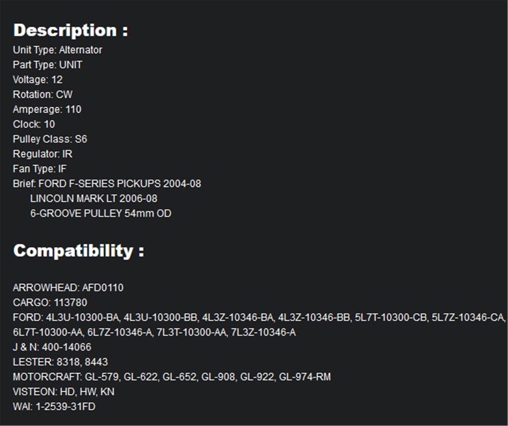Select the FORD F-SERIES PICKUPS 2004-08 brief line
The width and height of the screenshot is (508, 426).
(x=107, y=184)
